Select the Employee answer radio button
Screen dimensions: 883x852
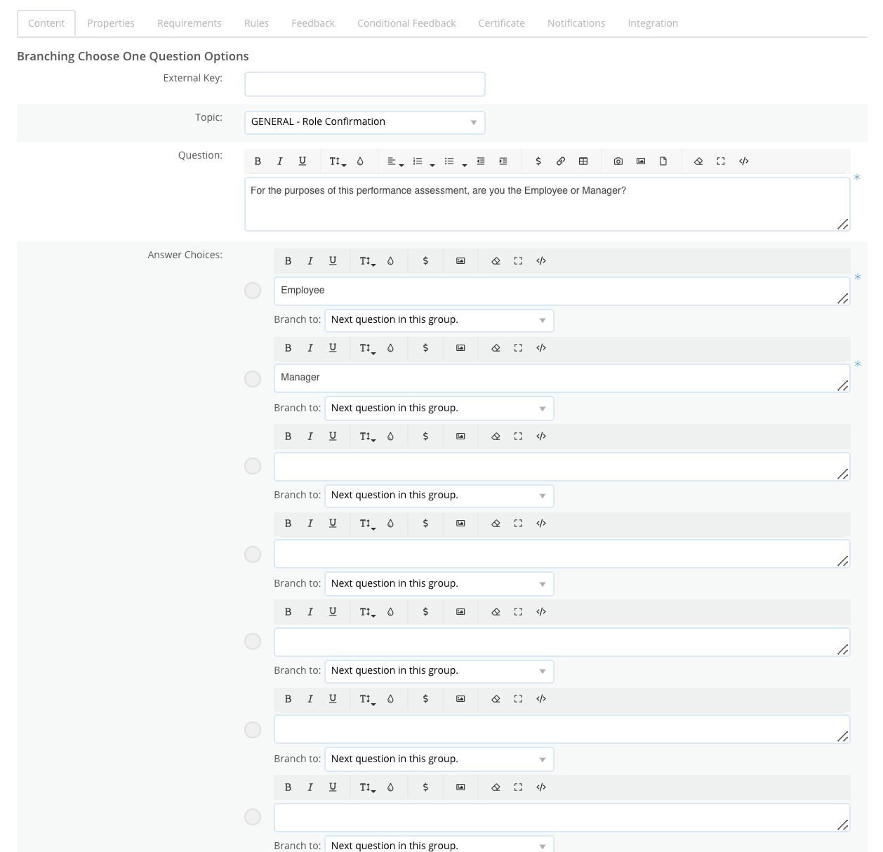point(253,290)
